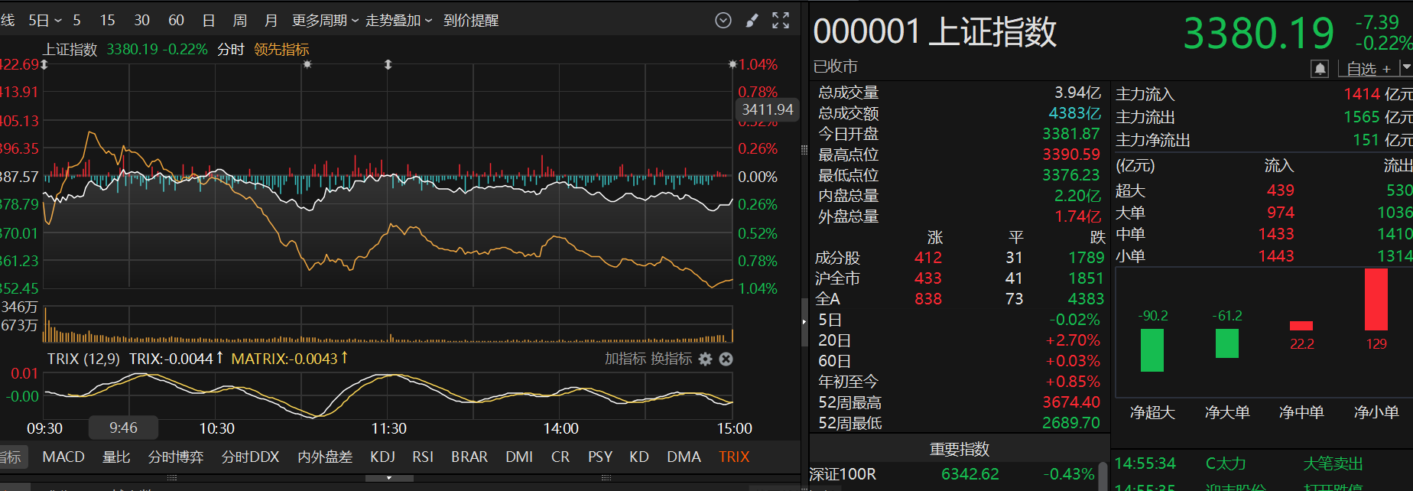The image size is (1413, 491).
Task: Click 加指标 to add an indicator
Action: click(x=625, y=359)
